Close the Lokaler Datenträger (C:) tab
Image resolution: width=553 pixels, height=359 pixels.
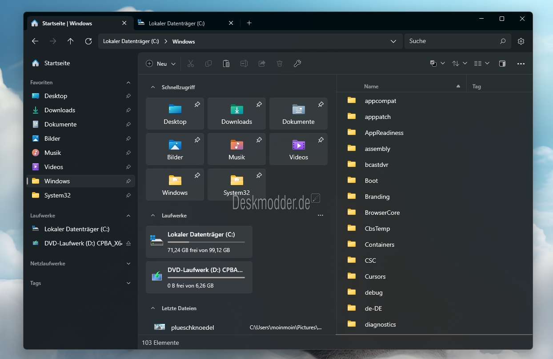tap(231, 23)
